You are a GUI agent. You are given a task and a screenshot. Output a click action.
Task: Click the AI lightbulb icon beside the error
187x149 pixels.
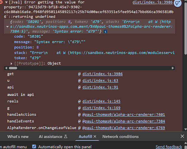(178, 3)
